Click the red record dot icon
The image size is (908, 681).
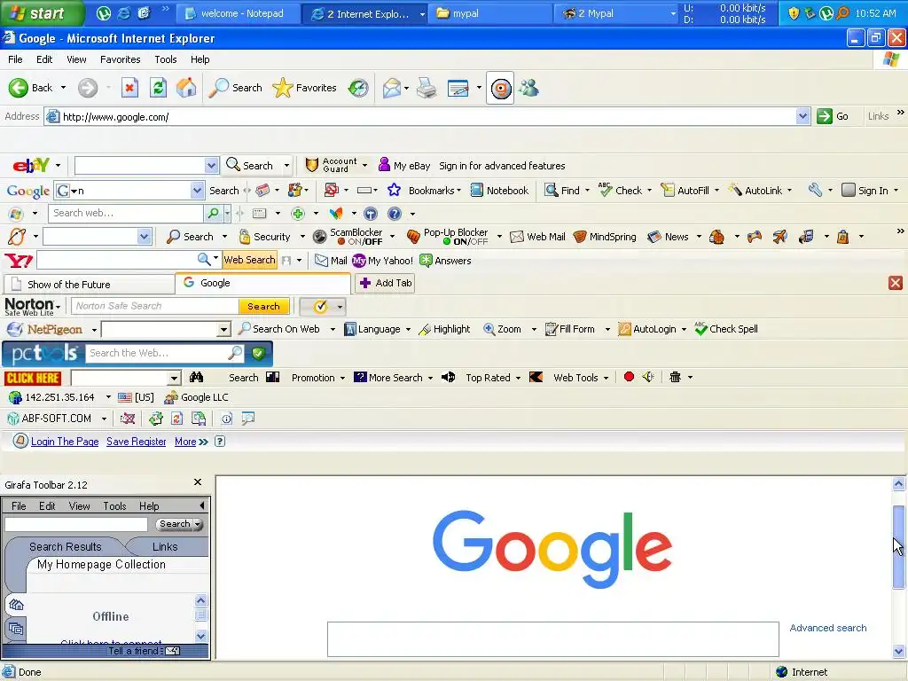click(x=629, y=377)
